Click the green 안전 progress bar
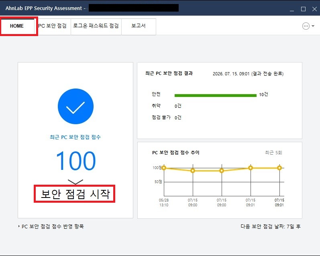 click(216, 95)
